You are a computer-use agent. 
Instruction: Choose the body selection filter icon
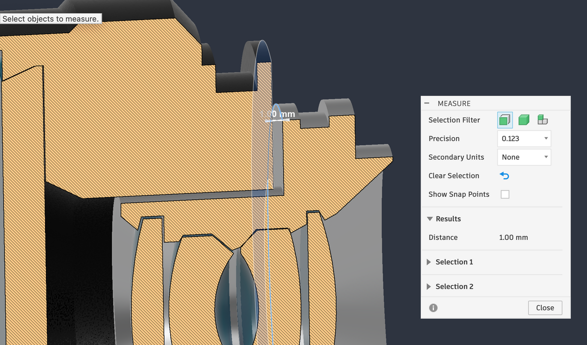point(524,120)
